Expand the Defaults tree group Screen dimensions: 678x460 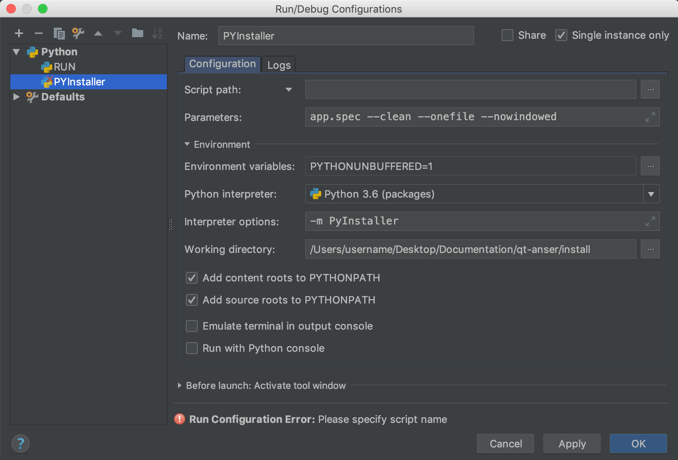pyautogui.click(x=16, y=97)
